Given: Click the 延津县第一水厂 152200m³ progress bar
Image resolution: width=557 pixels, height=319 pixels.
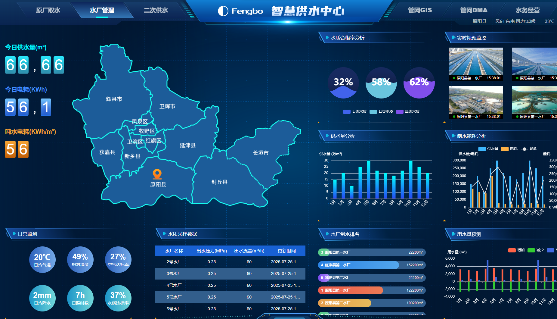Looking at the screenshot, I should tap(372, 265).
